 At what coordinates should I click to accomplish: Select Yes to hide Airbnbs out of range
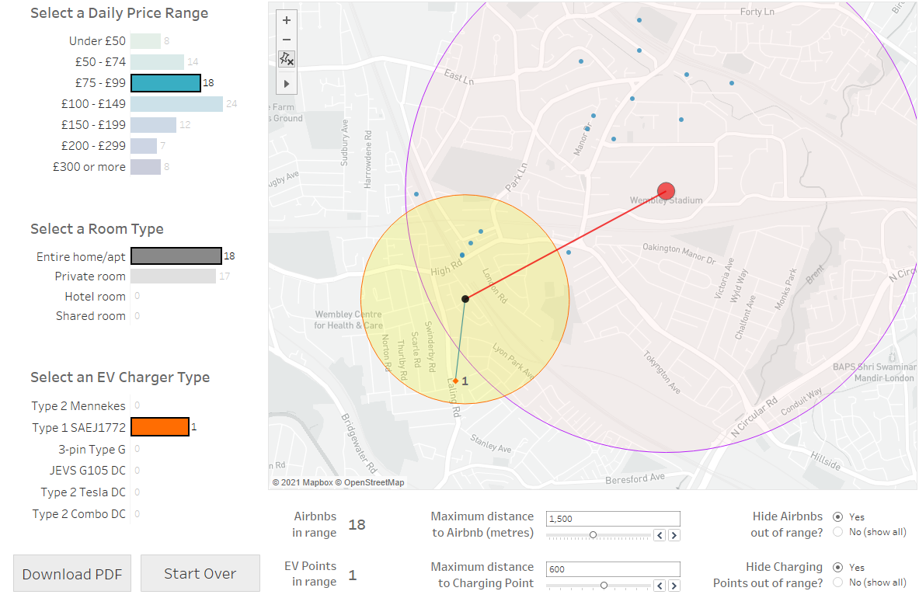coord(837,516)
